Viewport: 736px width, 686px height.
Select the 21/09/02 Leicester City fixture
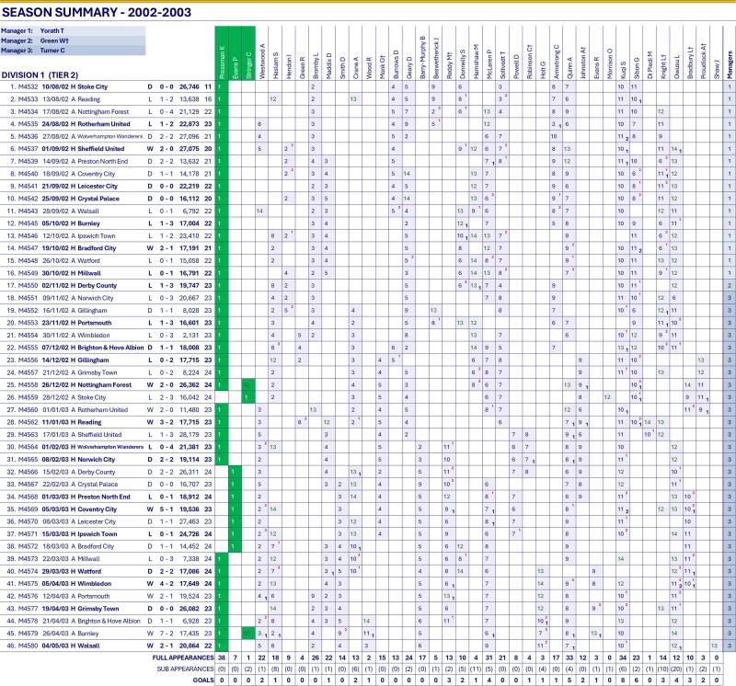pyautogui.click(x=108, y=187)
